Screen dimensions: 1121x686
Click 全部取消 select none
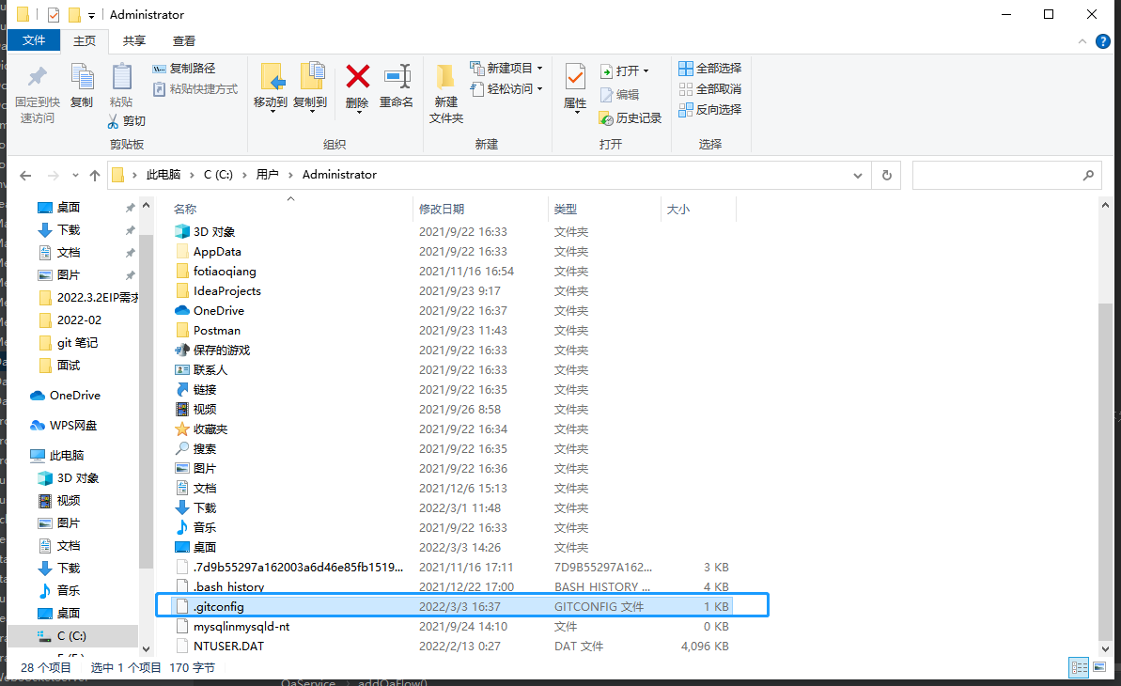[710, 89]
